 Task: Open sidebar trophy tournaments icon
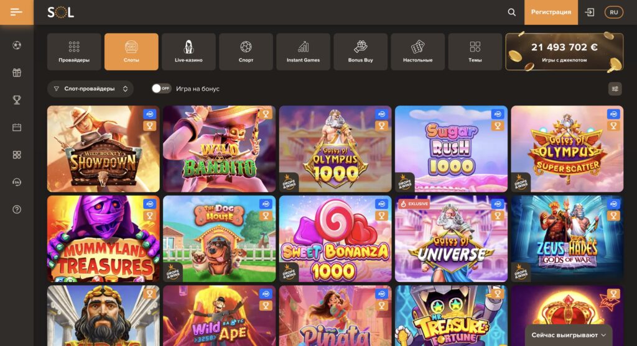(17, 100)
